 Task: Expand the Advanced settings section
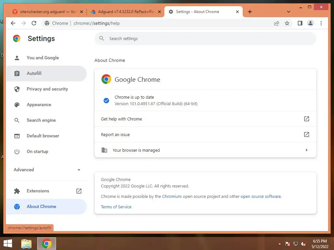point(47,170)
